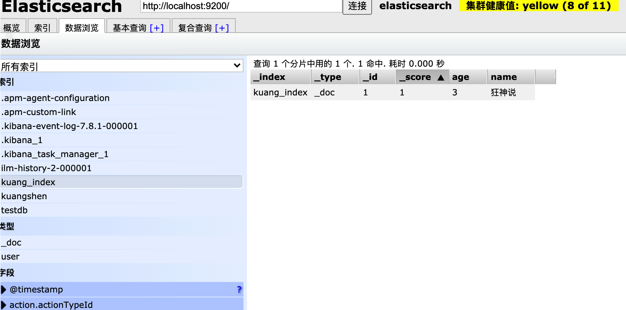Select the kuangshen index

pos(122,196)
